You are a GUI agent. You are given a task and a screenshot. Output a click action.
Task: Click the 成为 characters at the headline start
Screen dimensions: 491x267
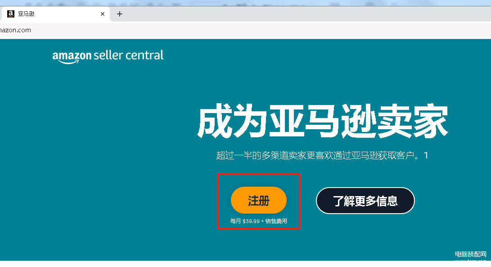click(232, 121)
